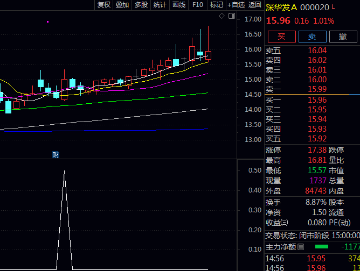Open F10 company information
Viewport: 360px width, 271px height.
[198, 5]
